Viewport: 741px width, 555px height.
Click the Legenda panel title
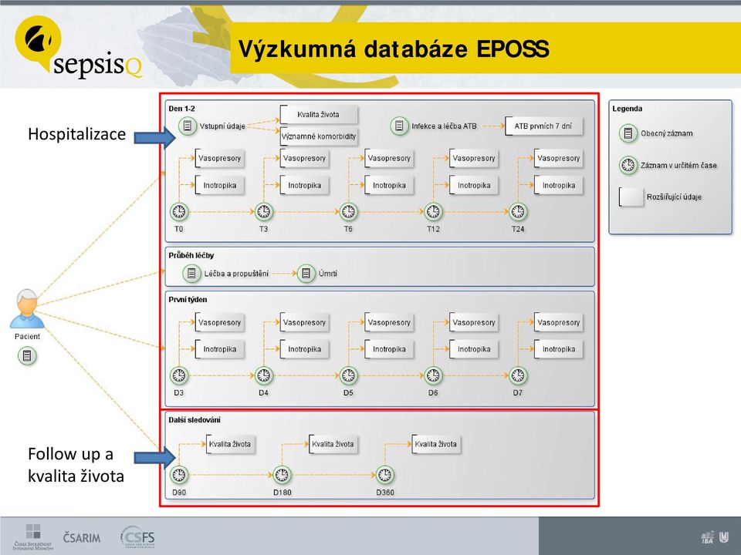(627, 109)
